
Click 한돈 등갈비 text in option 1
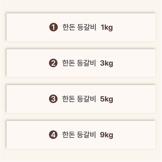(79, 28)
